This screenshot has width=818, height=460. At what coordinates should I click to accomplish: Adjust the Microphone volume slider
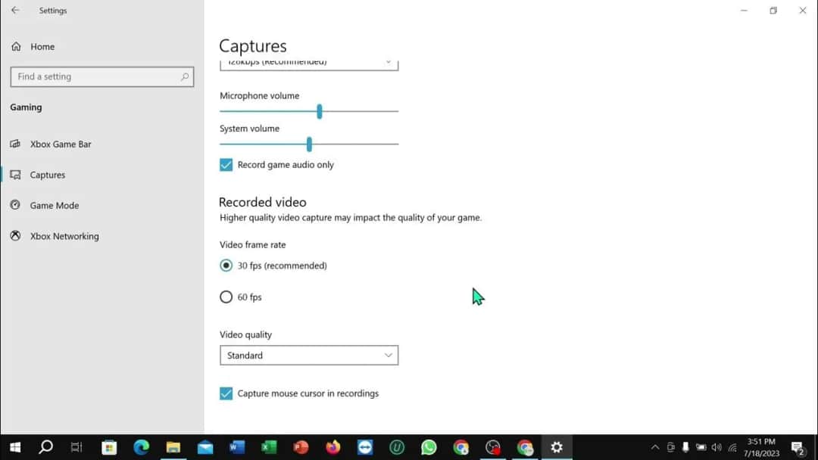coord(319,111)
